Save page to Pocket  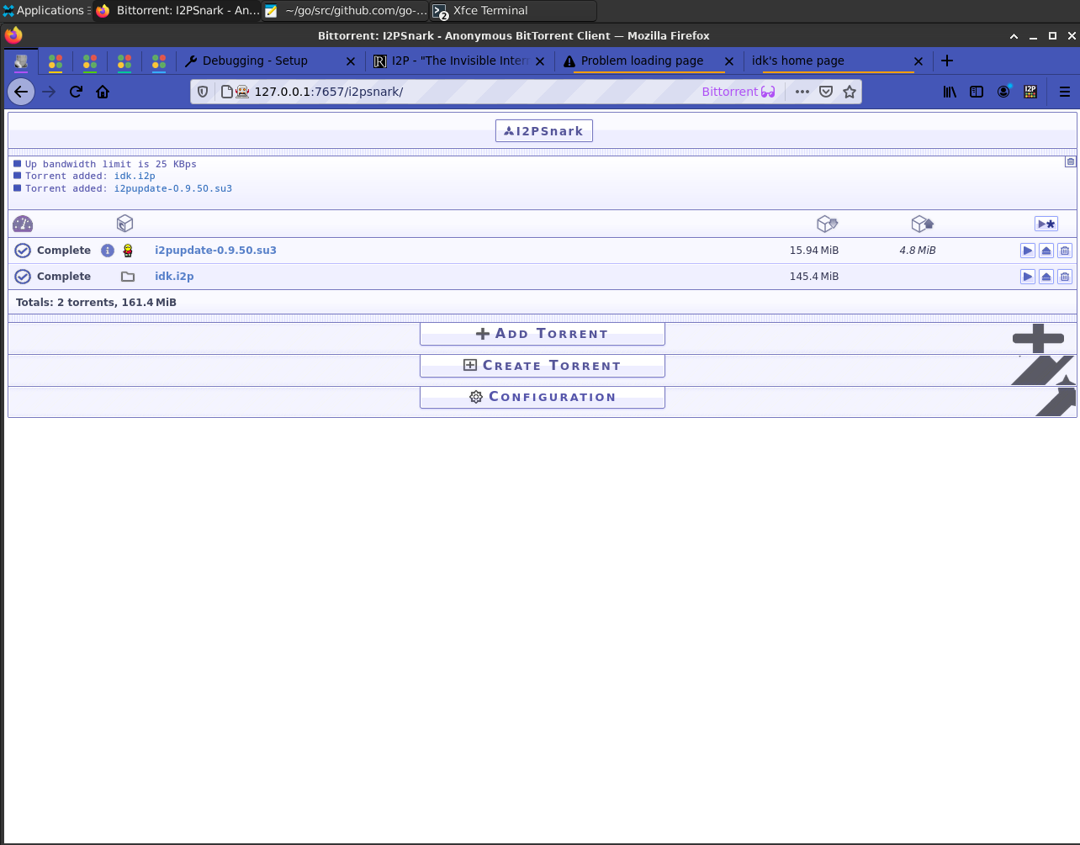826,92
